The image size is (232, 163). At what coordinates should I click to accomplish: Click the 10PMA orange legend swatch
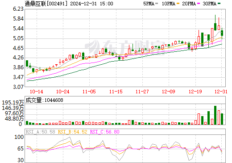pos(178,3)
